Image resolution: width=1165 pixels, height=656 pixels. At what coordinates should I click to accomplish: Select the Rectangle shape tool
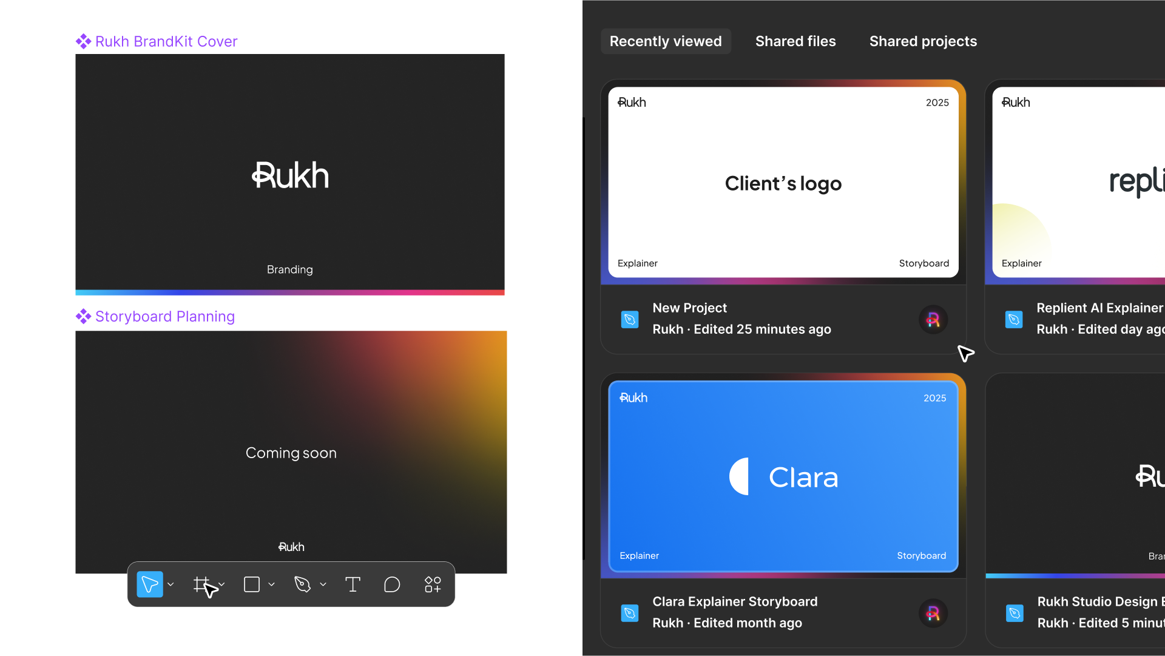click(x=252, y=584)
